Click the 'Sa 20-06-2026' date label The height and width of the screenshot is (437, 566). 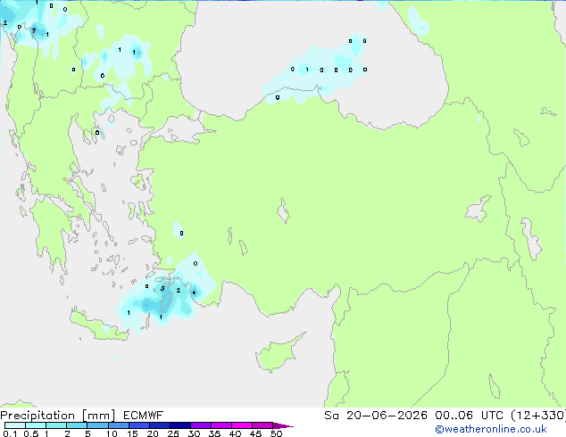(376, 416)
